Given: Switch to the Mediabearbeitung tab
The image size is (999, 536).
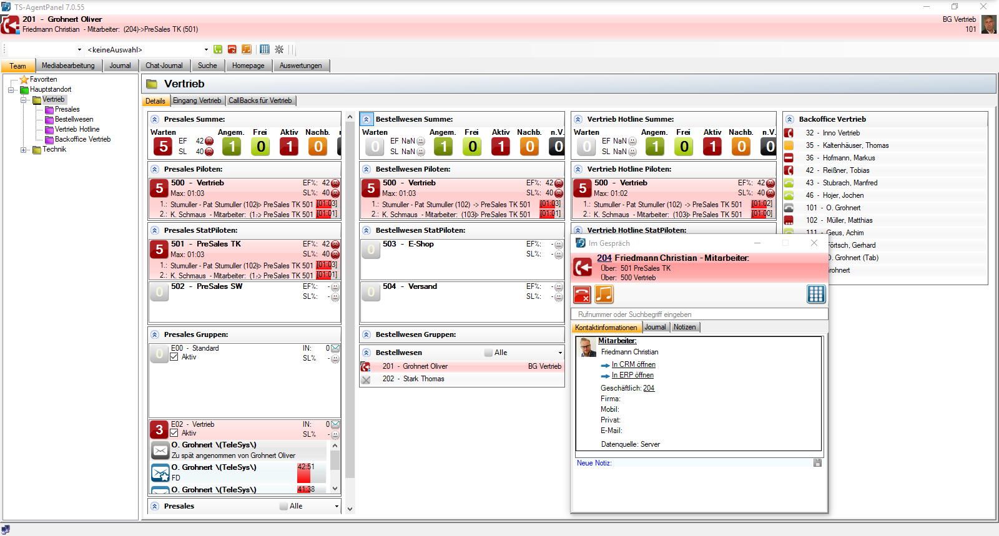Looking at the screenshot, I should (68, 66).
